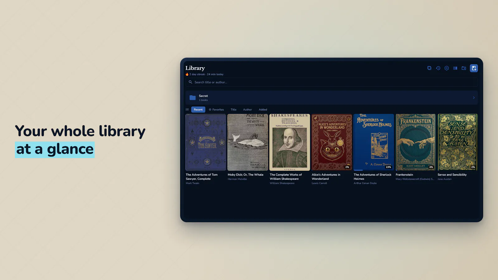Click the "2 day streak · 24 min today" text
Viewport: 498px width, 280px height.
tap(206, 74)
